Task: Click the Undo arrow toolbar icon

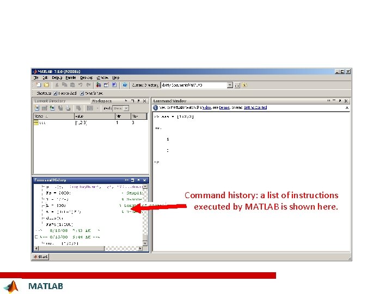Action: 81,85
